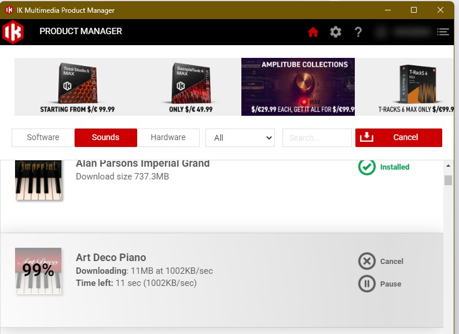Open the hamburger list menu icon
The height and width of the screenshot is (334, 459).
point(443,32)
